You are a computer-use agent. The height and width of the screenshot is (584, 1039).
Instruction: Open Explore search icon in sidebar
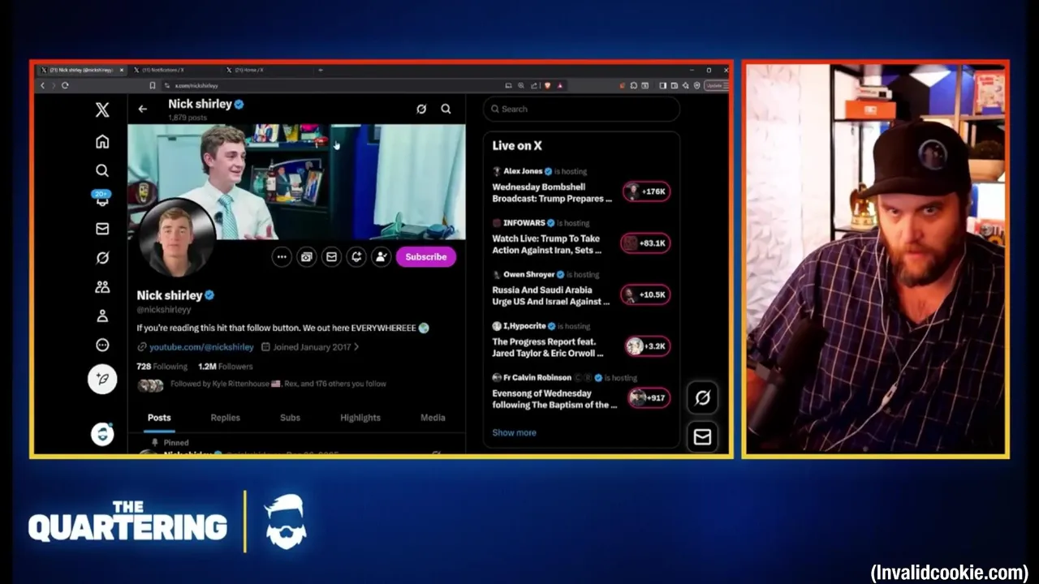pyautogui.click(x=102, y=170)
